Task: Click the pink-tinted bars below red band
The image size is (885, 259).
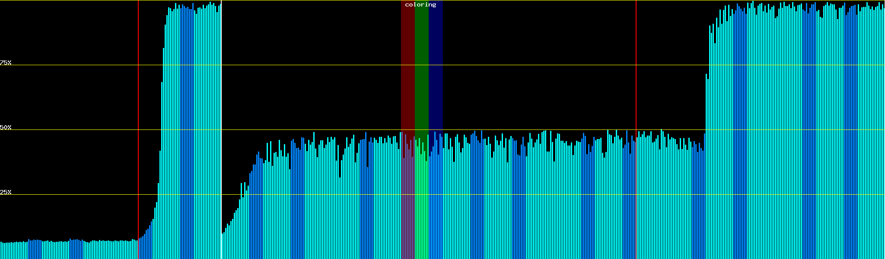Action: pyautogui.click(x=407, y=207)
